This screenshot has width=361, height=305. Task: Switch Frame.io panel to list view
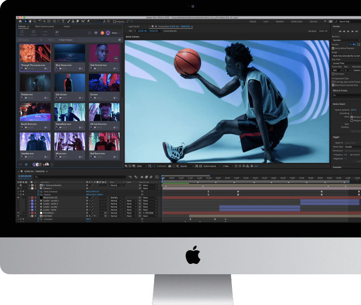coord(20,165)
